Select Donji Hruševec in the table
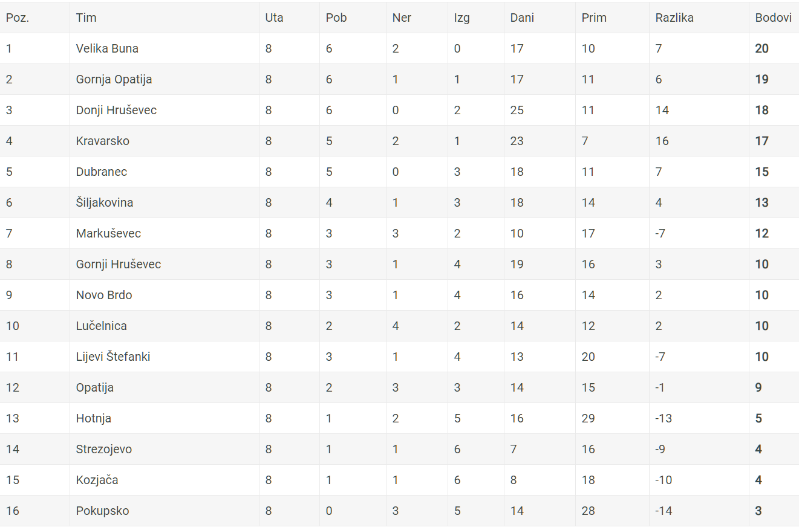This screenshot has width=799, height=530. click(x=116, y=110)
